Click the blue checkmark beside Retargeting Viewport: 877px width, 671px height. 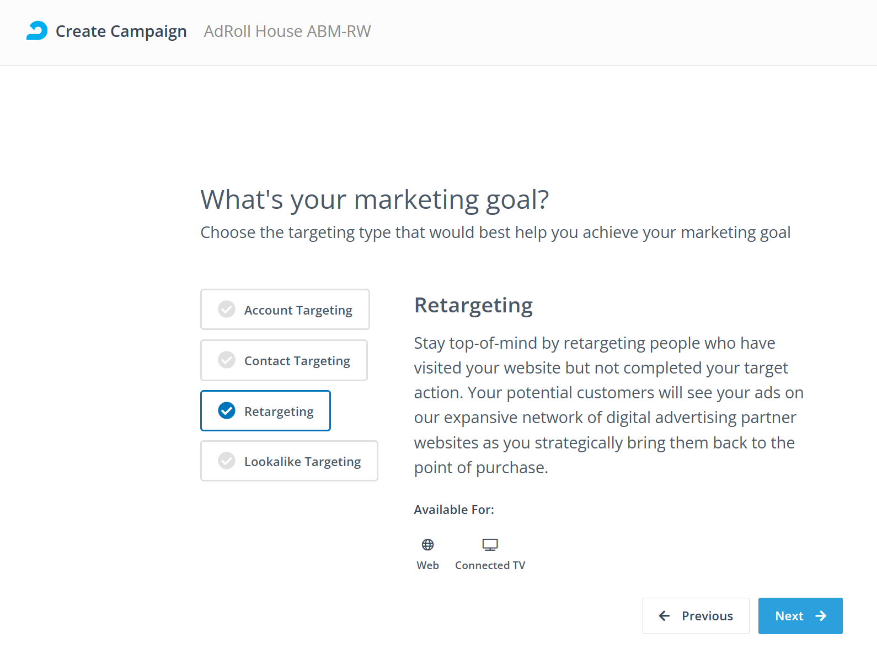[x=227, y=411]
